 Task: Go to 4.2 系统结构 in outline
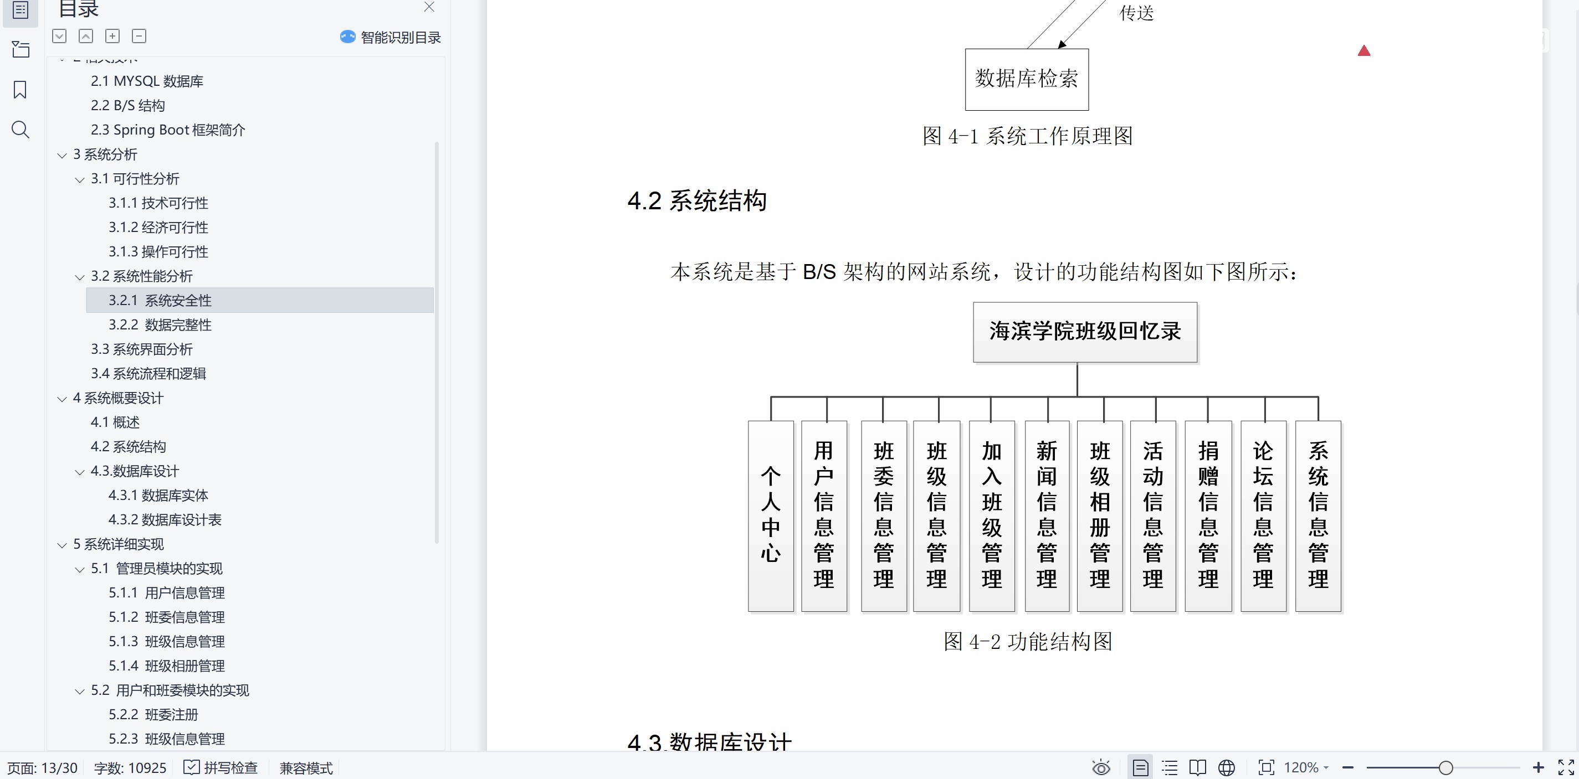[x=128, y=446]
